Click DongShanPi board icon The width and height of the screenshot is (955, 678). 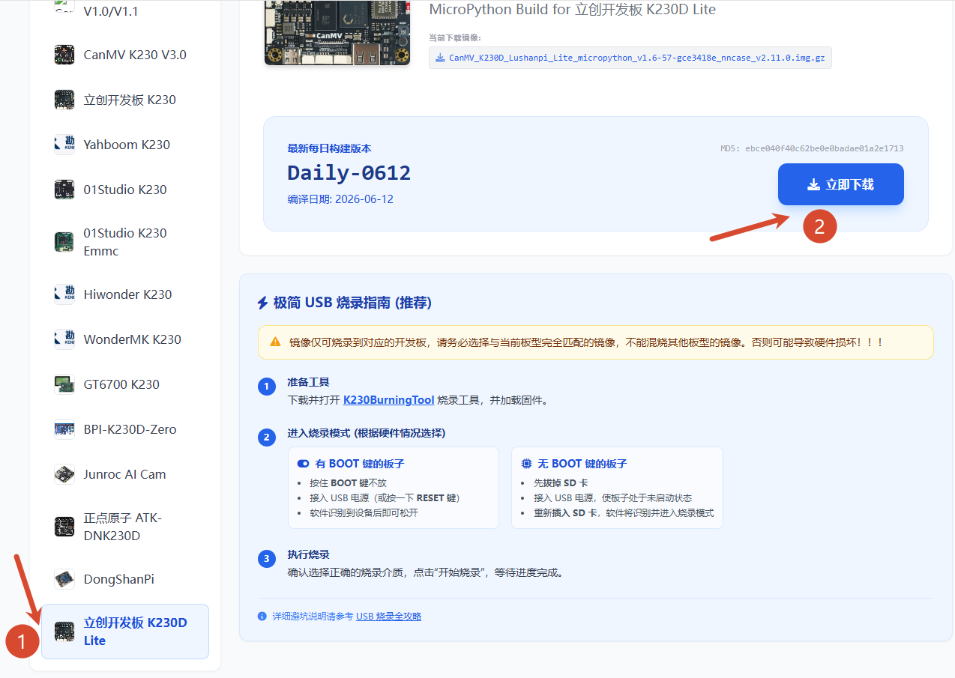(x=64, y=579)
